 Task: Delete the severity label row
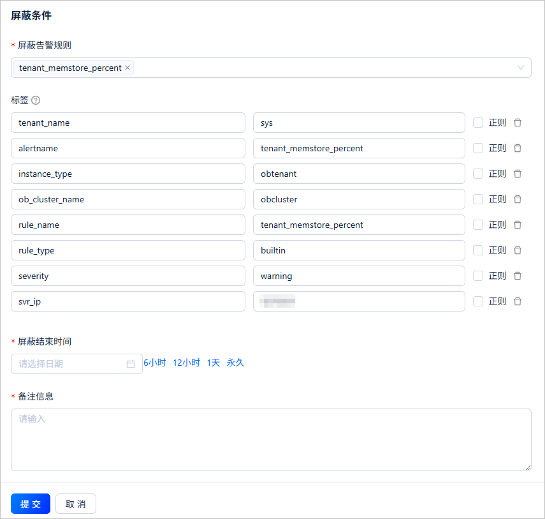[x=518, y=276]
